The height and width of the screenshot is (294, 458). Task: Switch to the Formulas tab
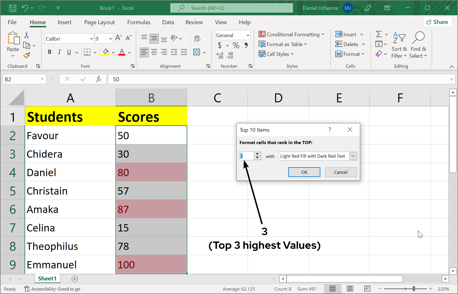(x=139, y=22)
